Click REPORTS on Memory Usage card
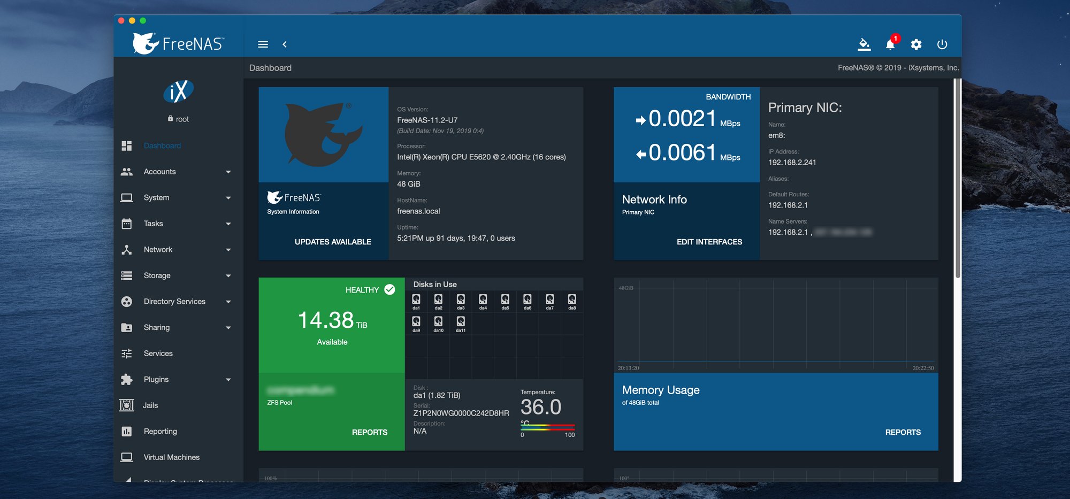Screen dimensions: 1070x499 tap(903, 432)
